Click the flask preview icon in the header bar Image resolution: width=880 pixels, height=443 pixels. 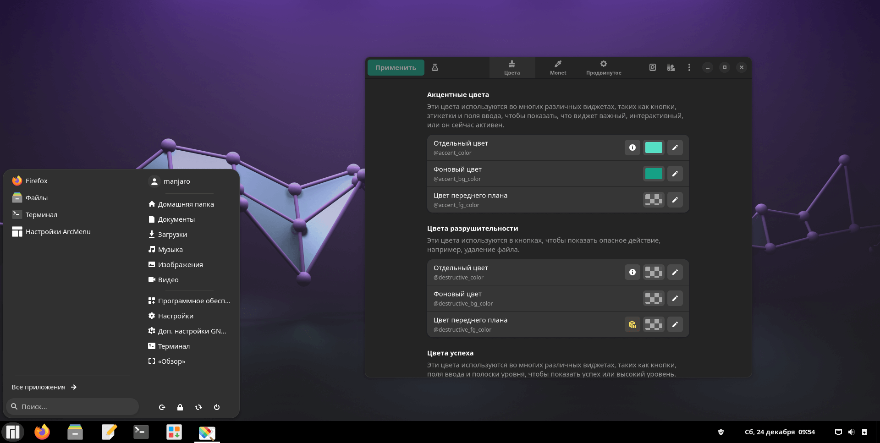pyautogui.click(x=435, y=67)
